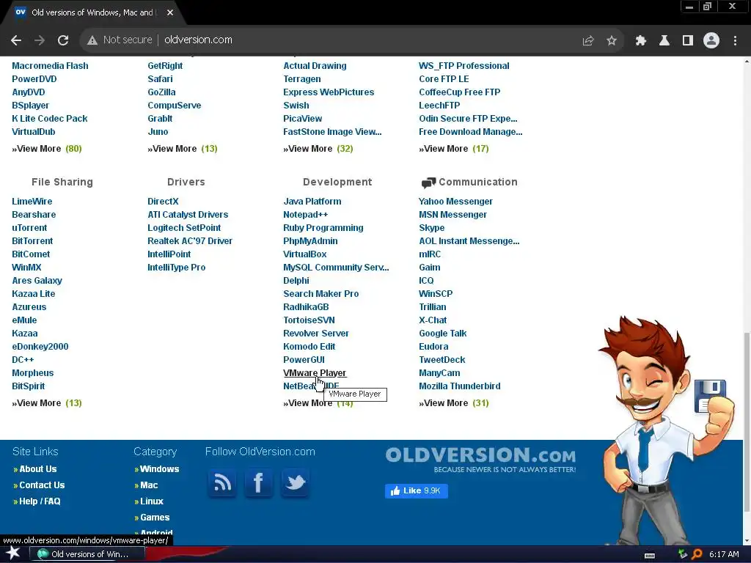The image size is (751, 563).
Task: Open the OldVersion RSS feed icon
Action: 222,482
